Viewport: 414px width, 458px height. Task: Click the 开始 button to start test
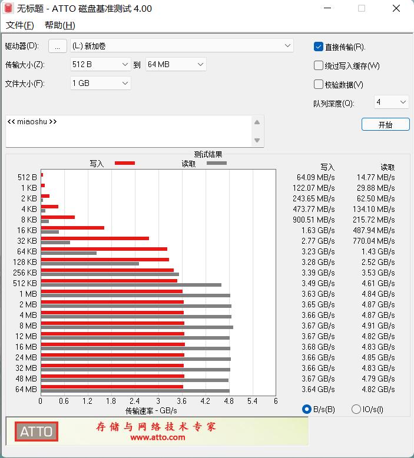[x=386, y=125]
